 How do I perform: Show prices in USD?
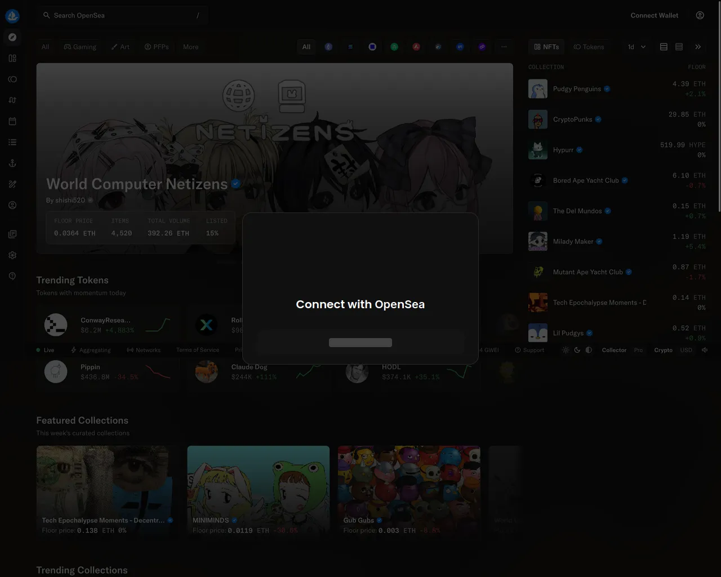[686, 350]
